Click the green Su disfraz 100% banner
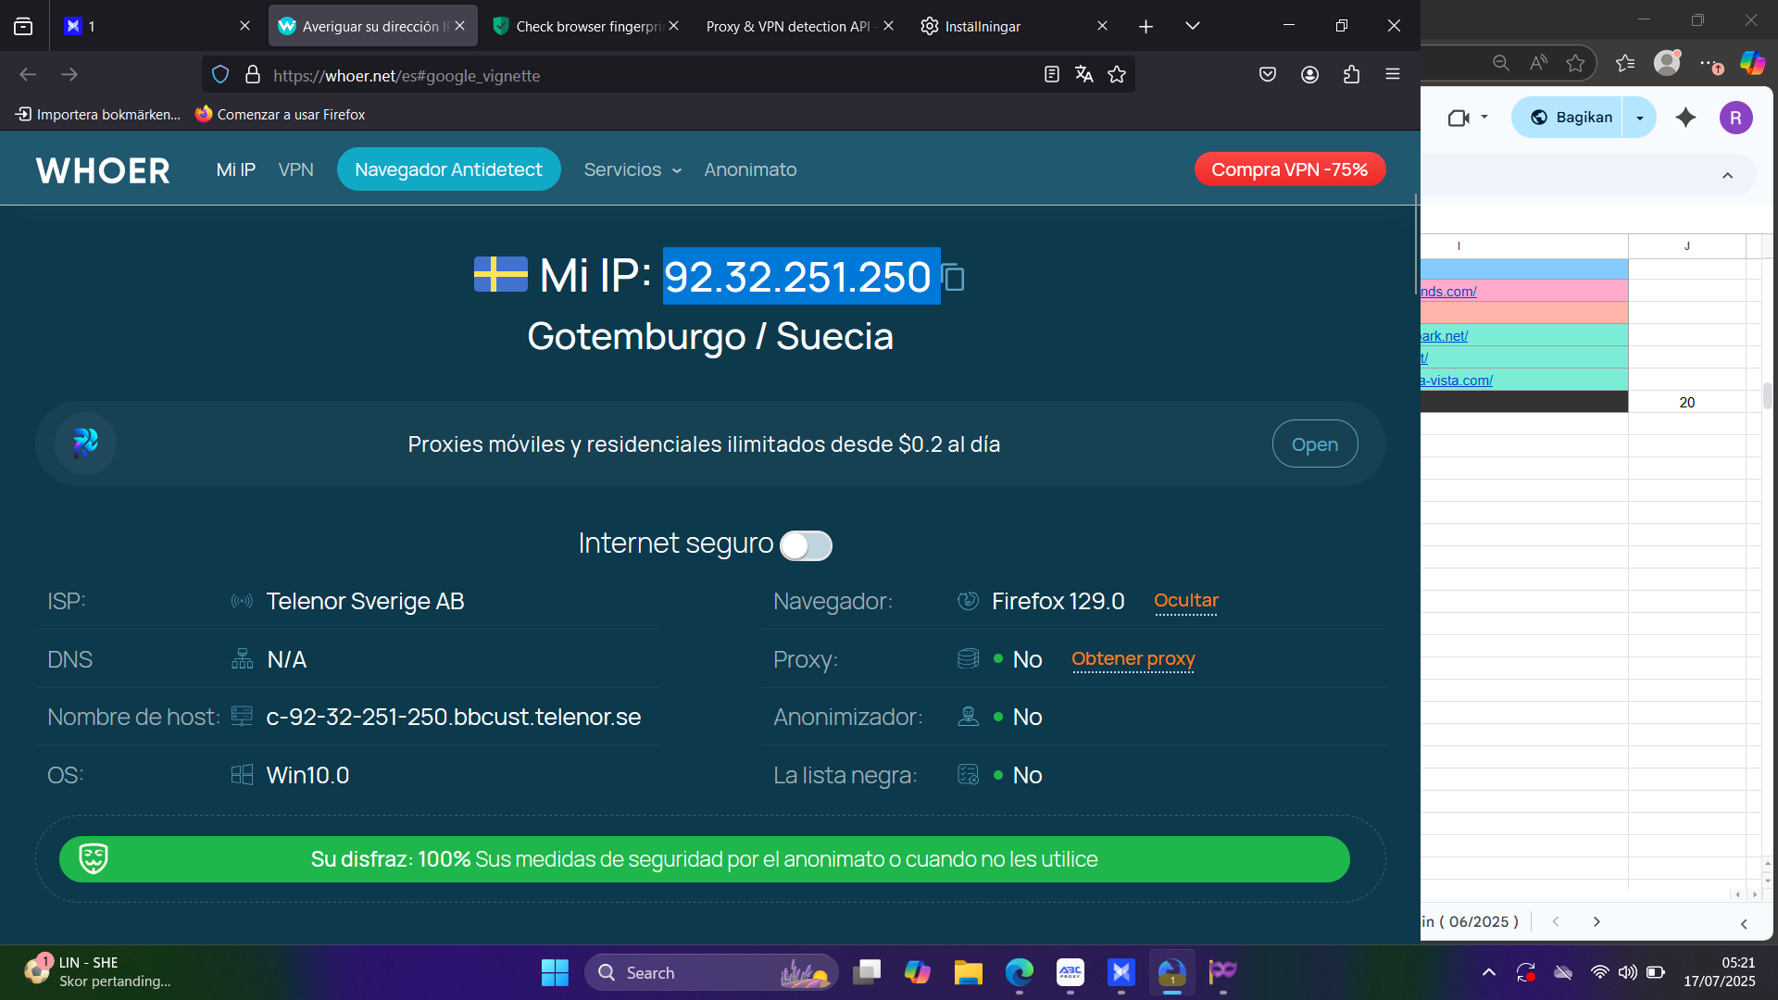This screenshot has height=1000, width=1778. tap(705, 859)
